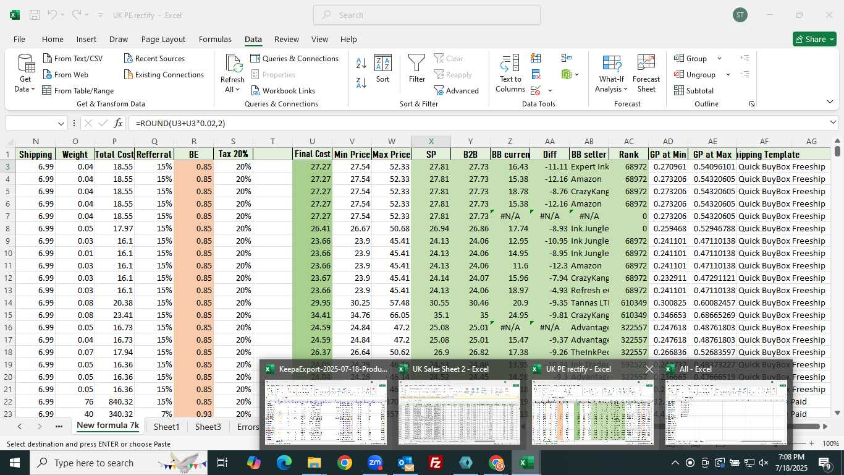
Task: Click the Consolidate icon
Action: point(566,58)
